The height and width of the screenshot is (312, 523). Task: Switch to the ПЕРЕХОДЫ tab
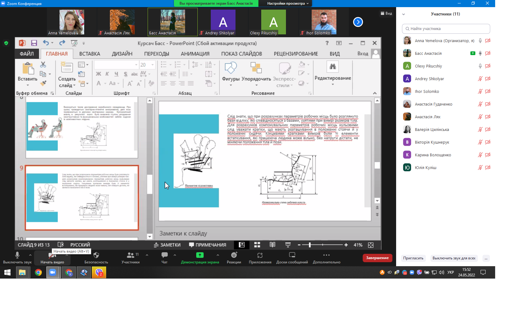[x=157, y=54]
